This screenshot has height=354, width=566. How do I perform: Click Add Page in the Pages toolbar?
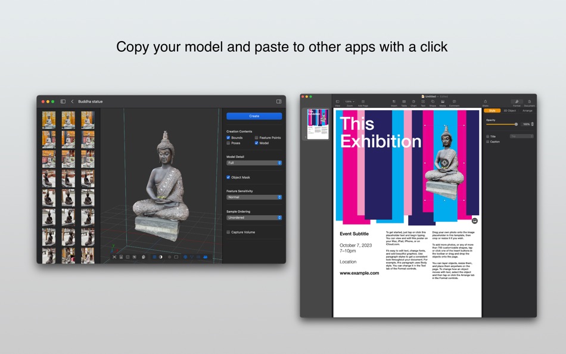(363, 101)
